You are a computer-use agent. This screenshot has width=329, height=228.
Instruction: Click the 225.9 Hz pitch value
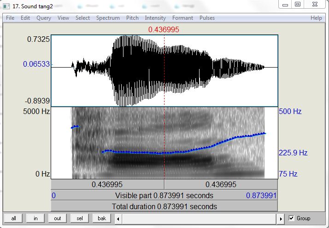coord(293,153)
